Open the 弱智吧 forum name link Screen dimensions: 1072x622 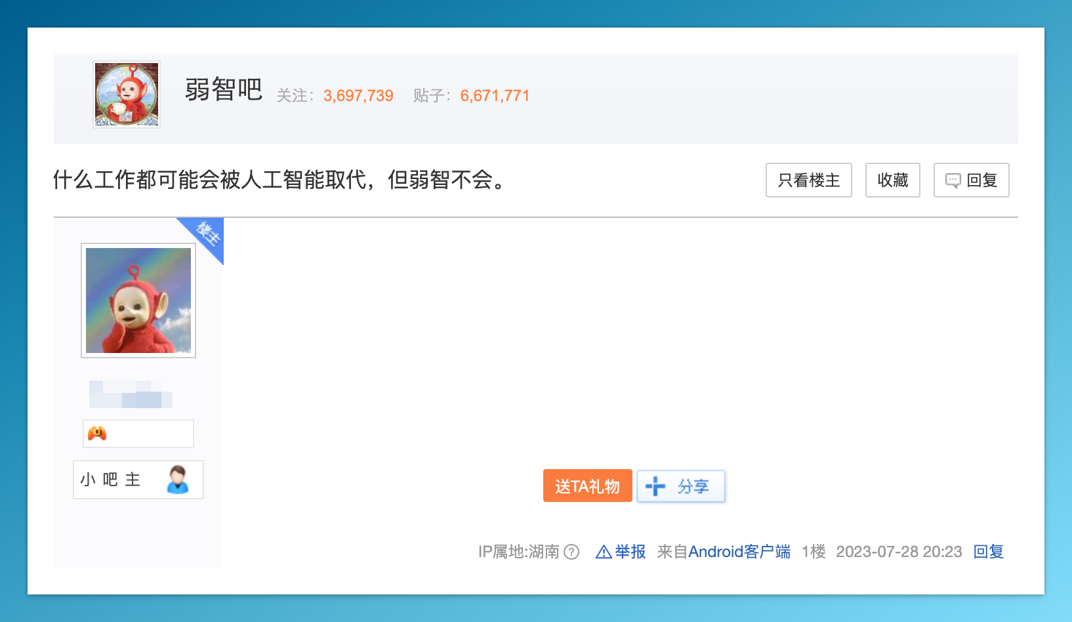223,90
